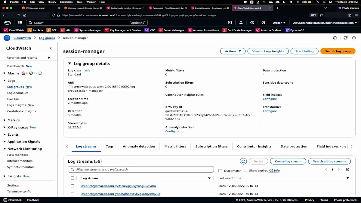This screenshot has height=203, width=361.
Task: Click the AWS logo home icon
Action: (7, 23)
